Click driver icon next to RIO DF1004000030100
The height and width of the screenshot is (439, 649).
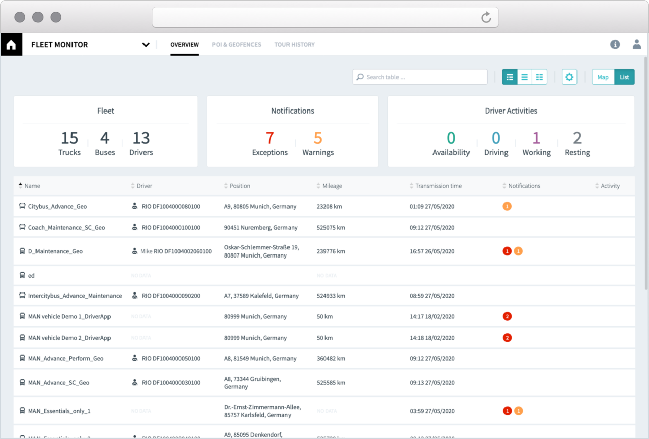(x=135, y=382)
